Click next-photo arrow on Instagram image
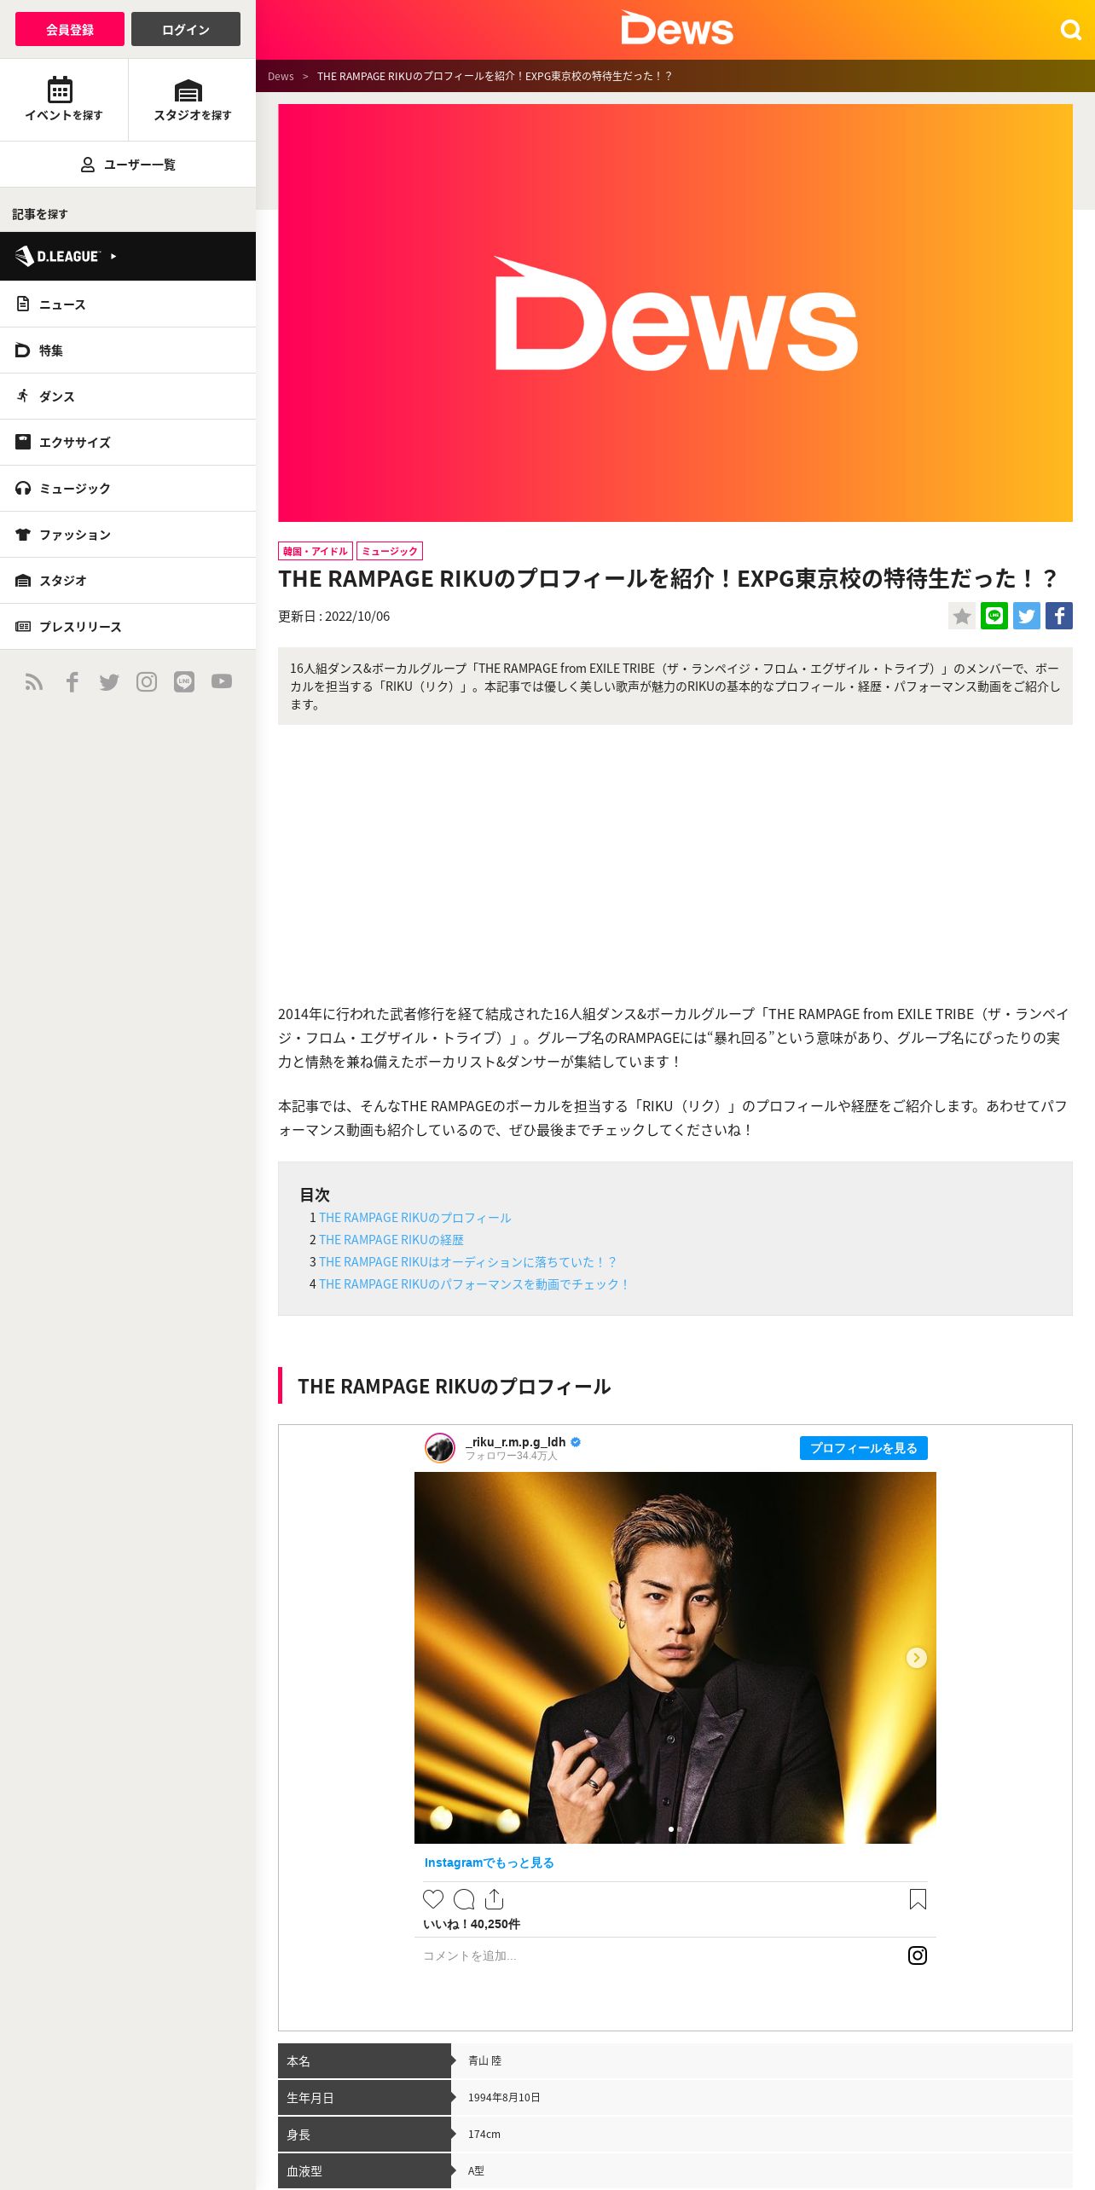The width and height of the screenshot is (1095, 2190). [916, 1658]
